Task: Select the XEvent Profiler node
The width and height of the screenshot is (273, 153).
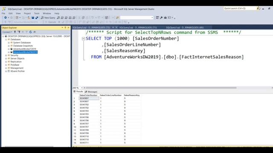Action: click(x=17, y=71)
